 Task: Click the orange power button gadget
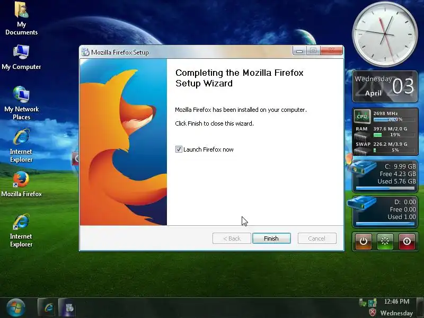click(364, 242)
